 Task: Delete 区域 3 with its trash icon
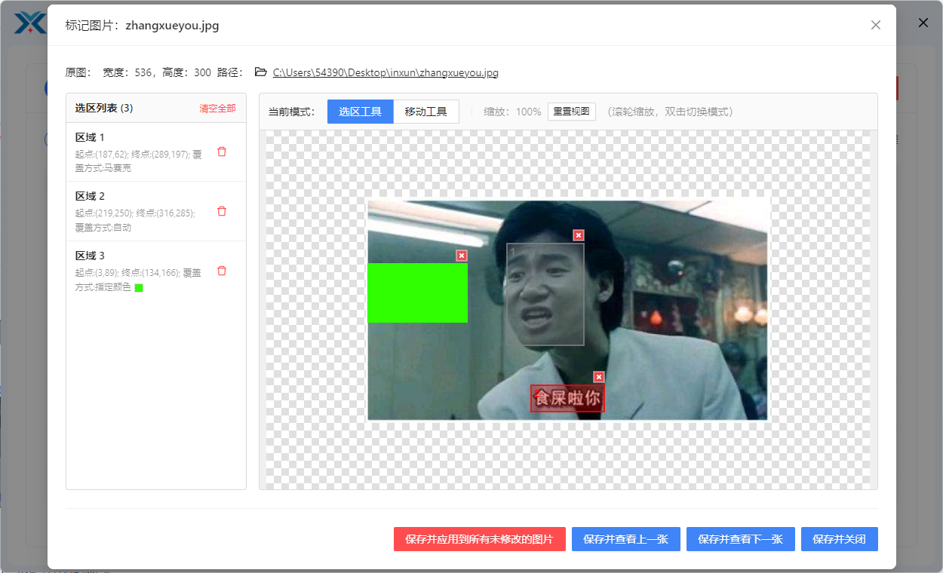(x=222, y=271)
